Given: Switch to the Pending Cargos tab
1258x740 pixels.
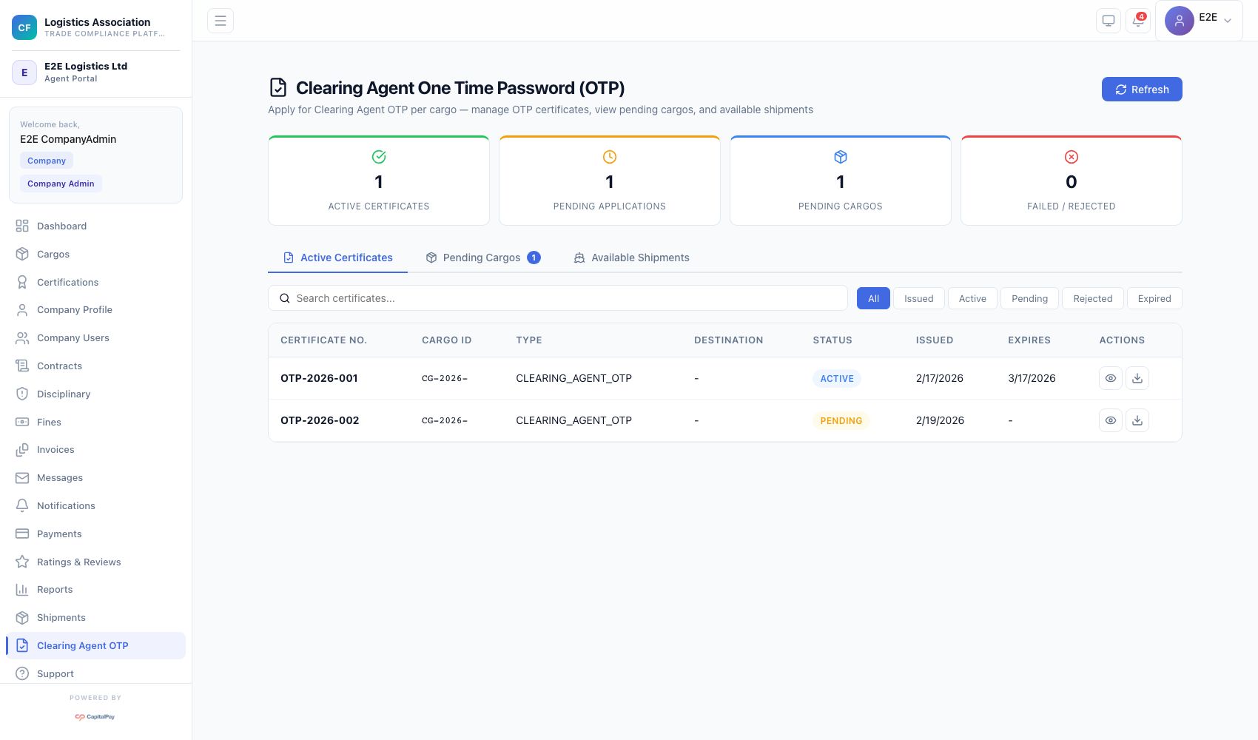Looking at the screenshot, I should [482, 258].
